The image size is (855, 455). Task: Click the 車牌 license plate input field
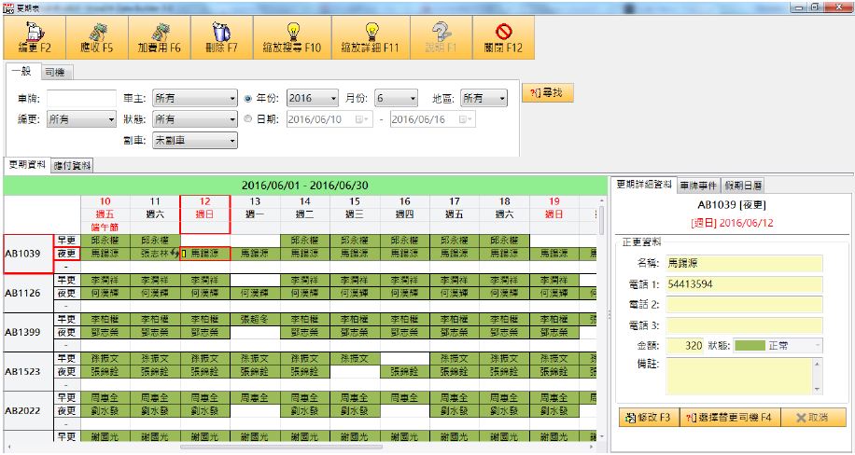[81, 98]
